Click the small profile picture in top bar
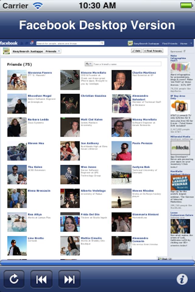The image size is (195, 292). [x=130, y=43]
